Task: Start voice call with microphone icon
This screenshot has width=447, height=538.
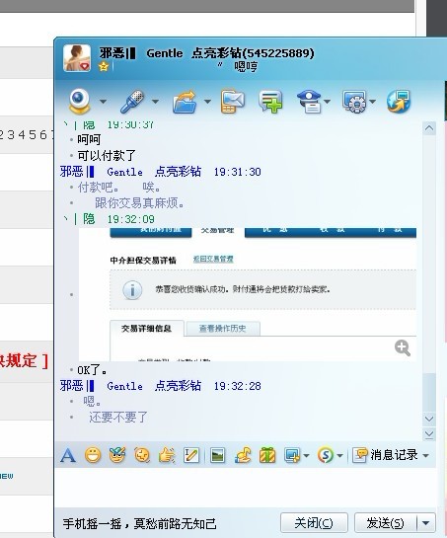Action: pyautogui.click(x=132, y=102)
